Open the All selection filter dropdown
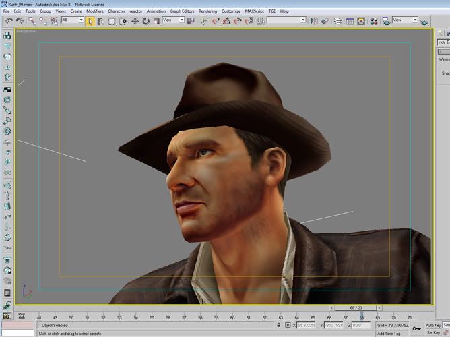 point(72,20)
